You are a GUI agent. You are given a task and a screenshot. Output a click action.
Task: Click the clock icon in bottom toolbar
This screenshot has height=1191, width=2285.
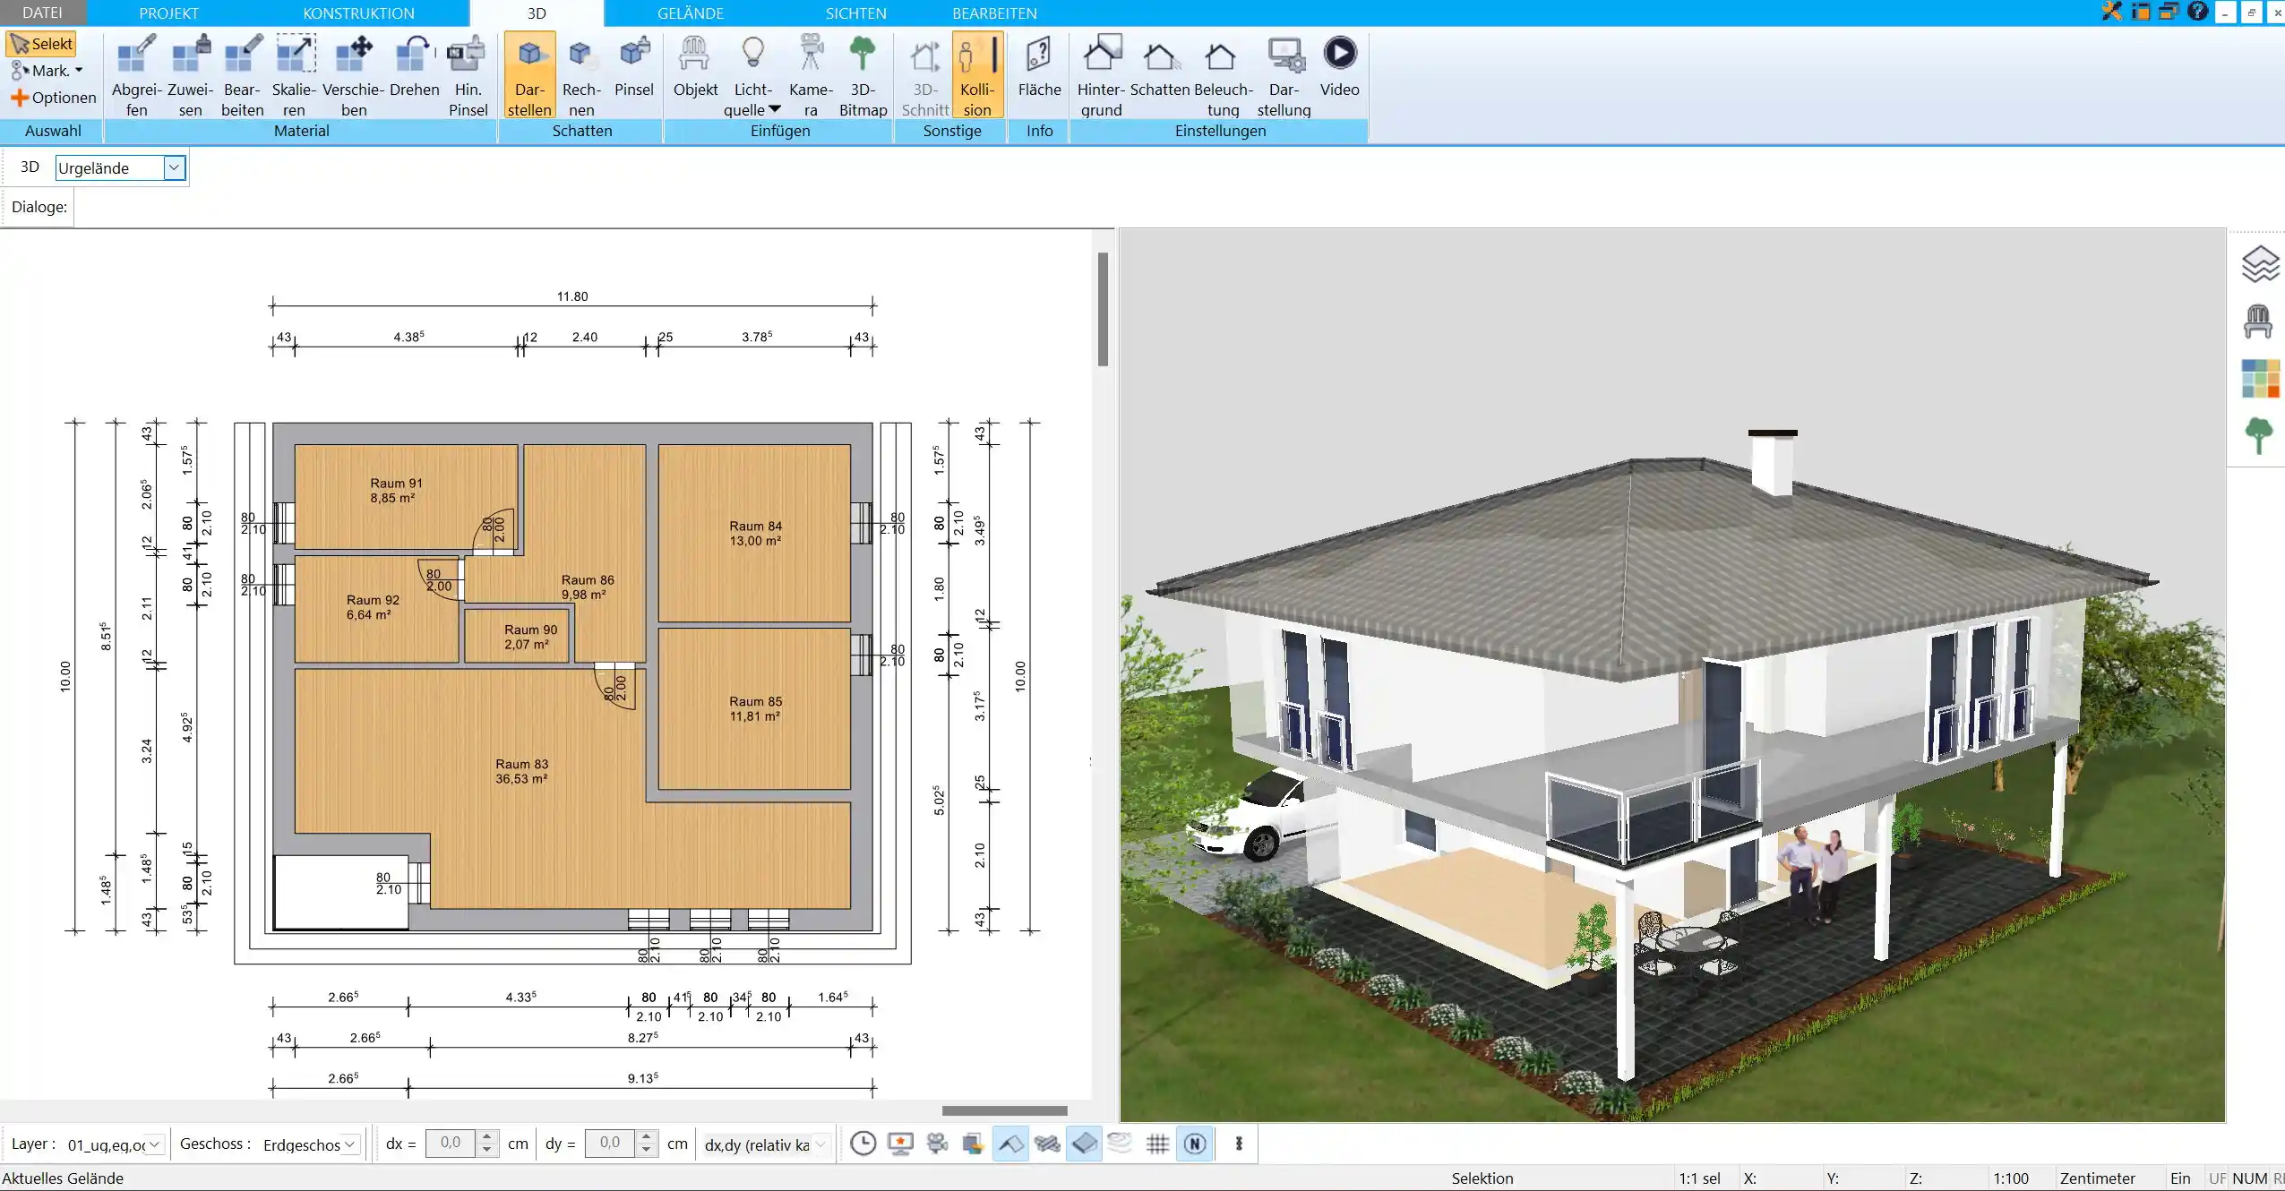(863, 1144)
